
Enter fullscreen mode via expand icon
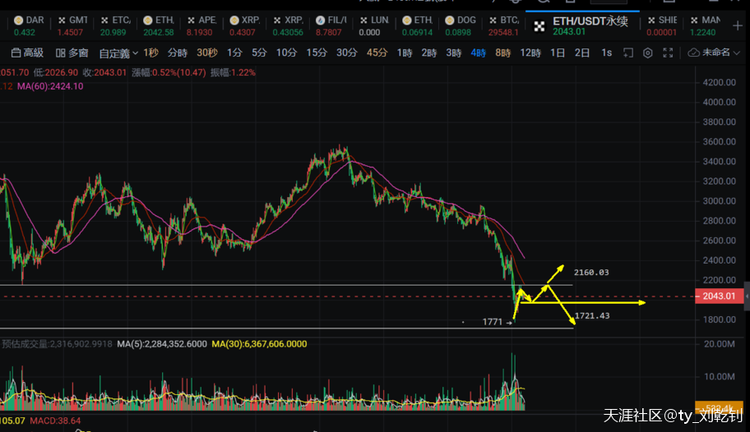click(x=669, y=53)
